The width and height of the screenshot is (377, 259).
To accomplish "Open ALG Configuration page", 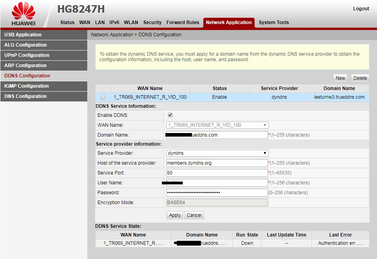I will (x=44, y=45).
